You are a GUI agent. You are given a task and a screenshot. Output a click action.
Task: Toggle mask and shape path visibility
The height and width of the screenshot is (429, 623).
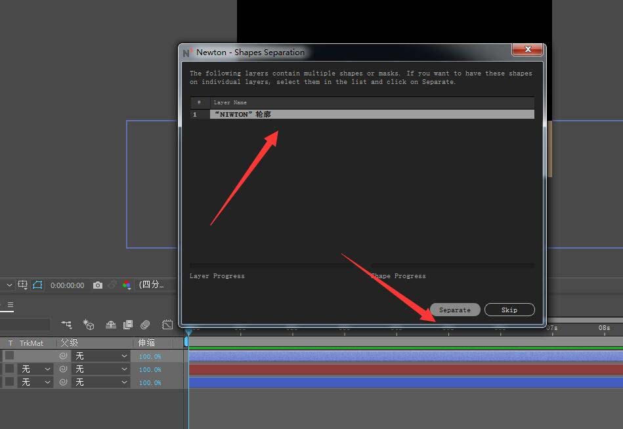(x=37, y=285)
